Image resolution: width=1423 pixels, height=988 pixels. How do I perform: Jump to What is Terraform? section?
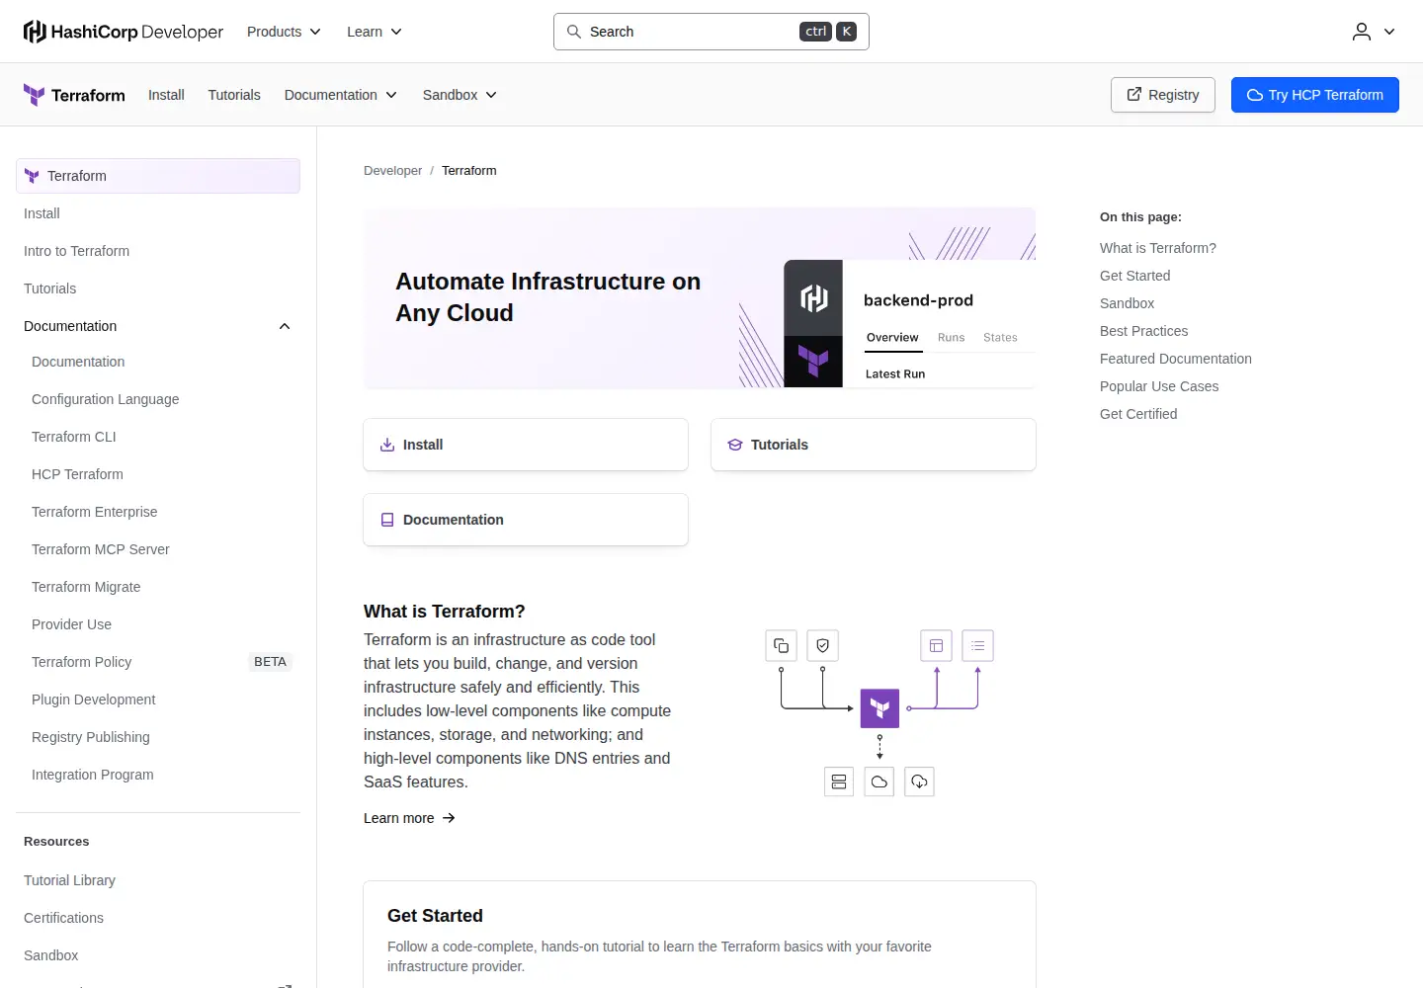click(1158, 248)
